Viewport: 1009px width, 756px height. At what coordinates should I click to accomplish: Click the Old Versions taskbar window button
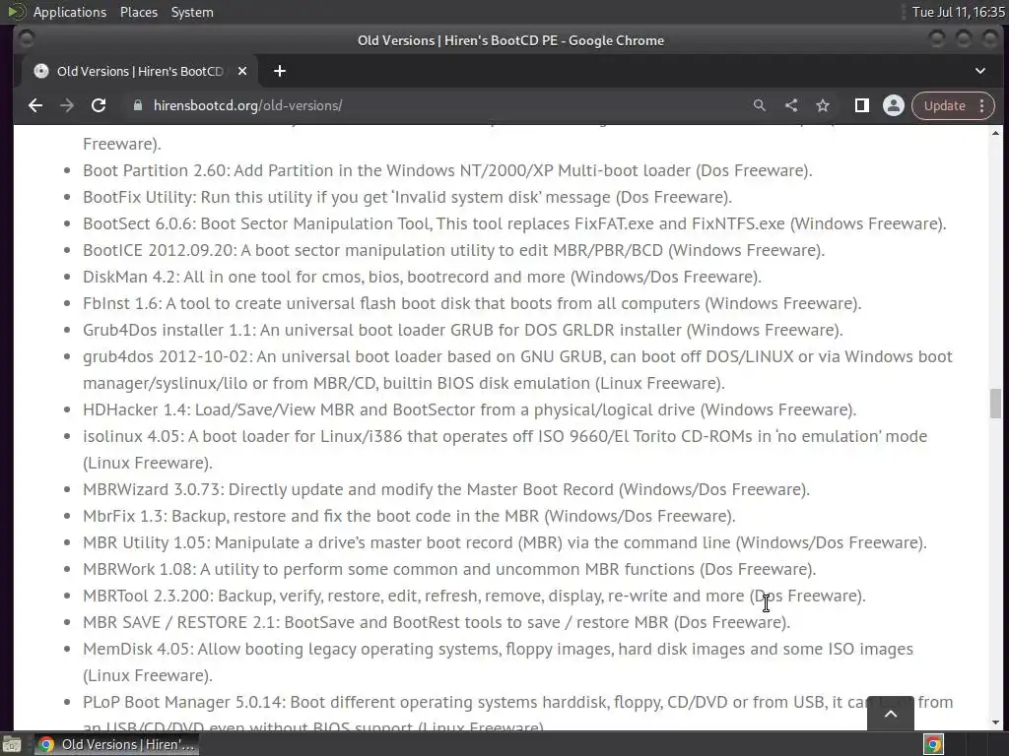pos(116,744)
